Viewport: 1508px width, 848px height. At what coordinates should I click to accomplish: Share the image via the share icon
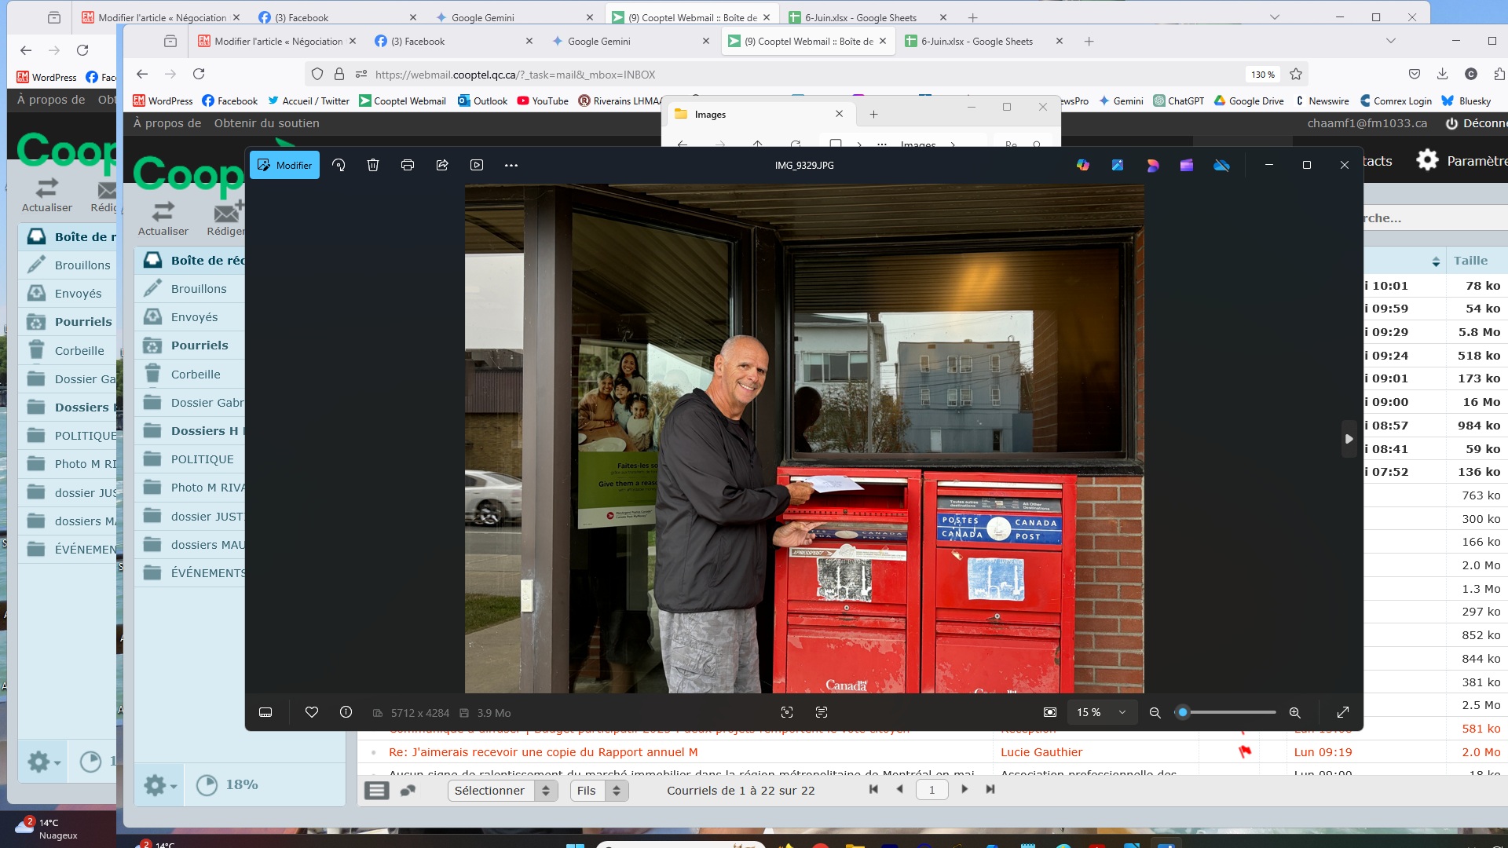pyautogui.click(x=442, y=165)
